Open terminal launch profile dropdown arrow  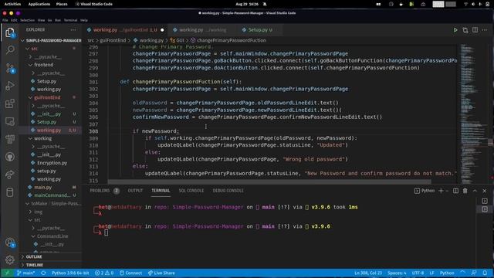(447, 191)
